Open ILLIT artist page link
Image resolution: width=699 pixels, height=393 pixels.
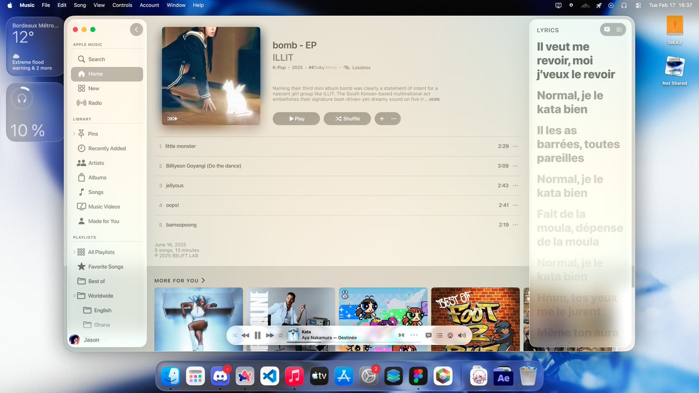[283, 58]
